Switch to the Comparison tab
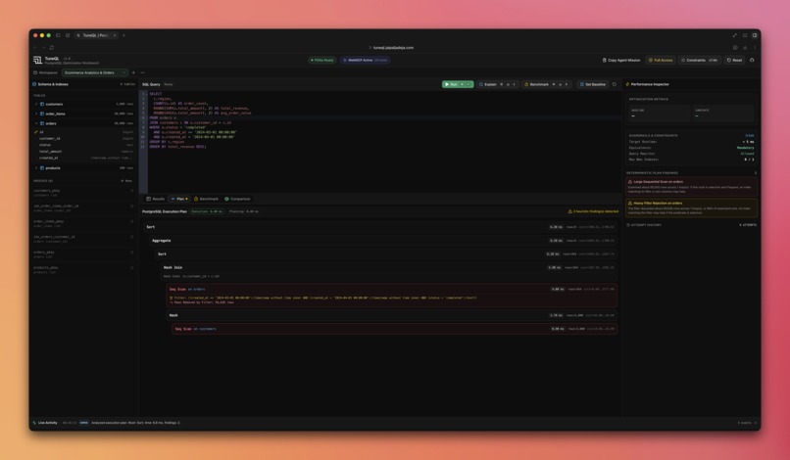This screenshot has height=460, width=790. (x=237, y=199)
